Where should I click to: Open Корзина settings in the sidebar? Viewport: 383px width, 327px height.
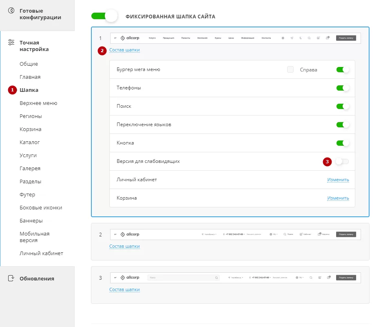[x=31, y=129]
